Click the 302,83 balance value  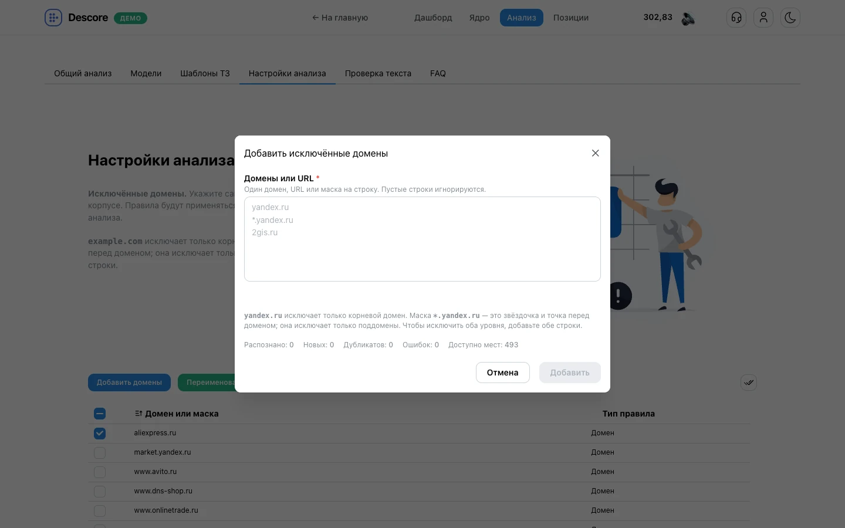coord(658,18)
